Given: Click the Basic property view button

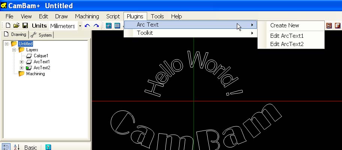Looking at the screenshot, I should [30, 147].
